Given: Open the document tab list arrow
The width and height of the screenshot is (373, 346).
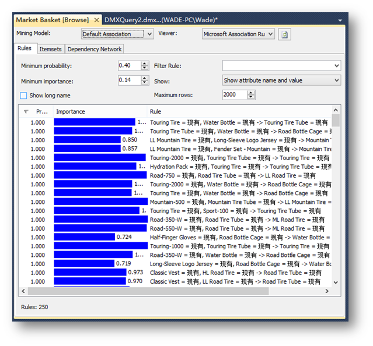Looking at the screenshot, I should (x=340, y=20).
